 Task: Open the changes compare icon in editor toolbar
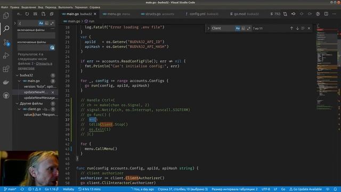point(285,14)
